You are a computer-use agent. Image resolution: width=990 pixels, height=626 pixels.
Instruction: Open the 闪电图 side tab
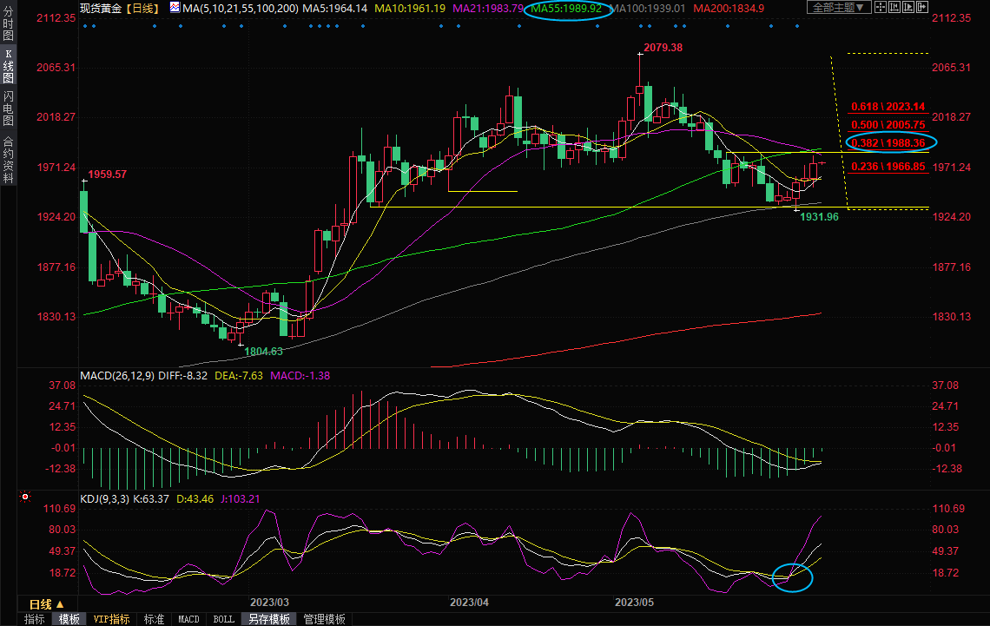point(8,109)
